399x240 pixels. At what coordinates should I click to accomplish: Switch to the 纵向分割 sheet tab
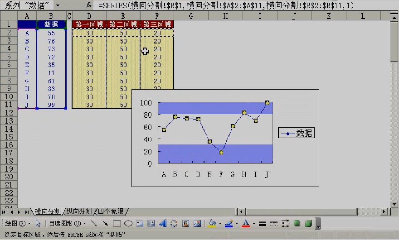79,211
